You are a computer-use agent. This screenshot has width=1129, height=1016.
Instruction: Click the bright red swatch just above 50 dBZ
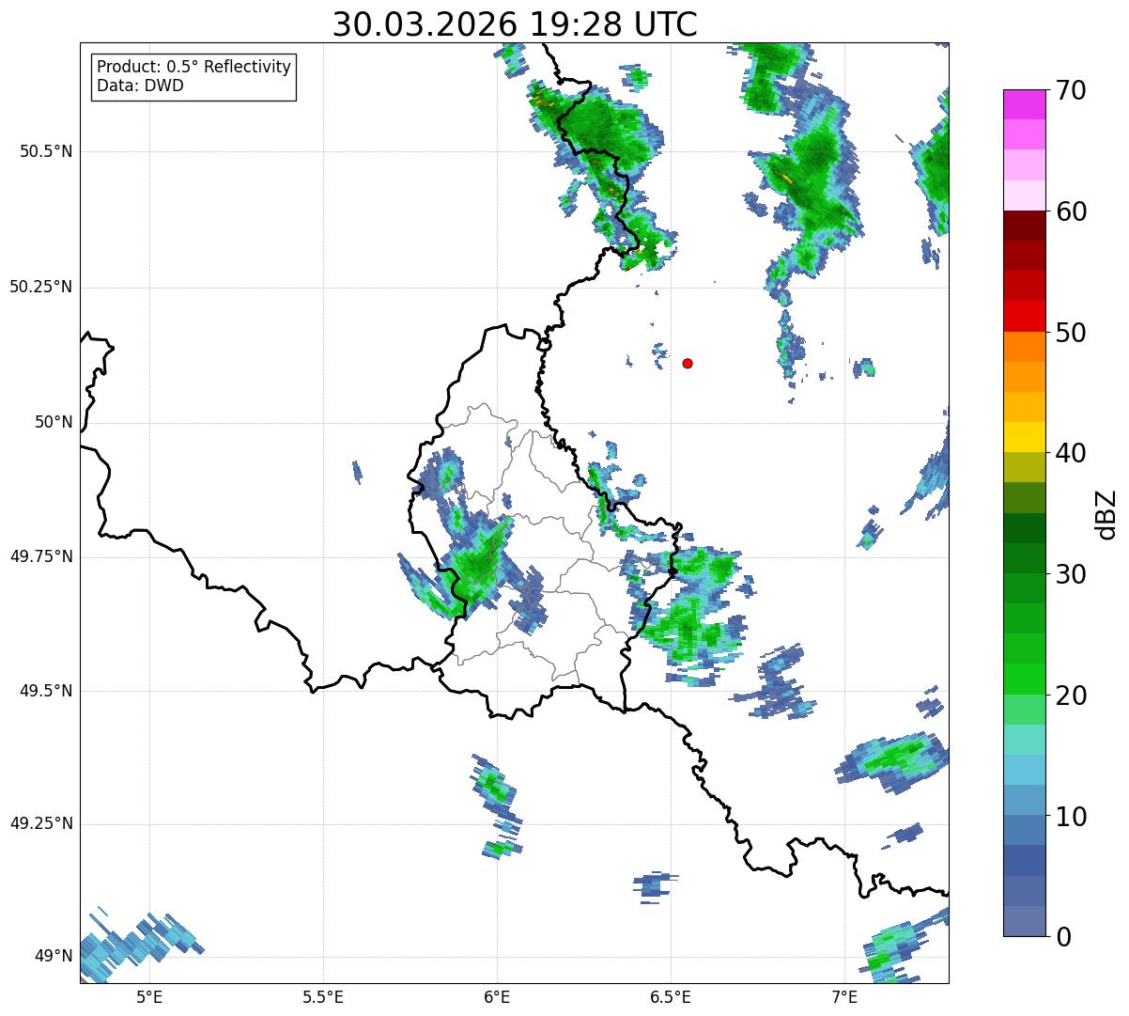1024,317
